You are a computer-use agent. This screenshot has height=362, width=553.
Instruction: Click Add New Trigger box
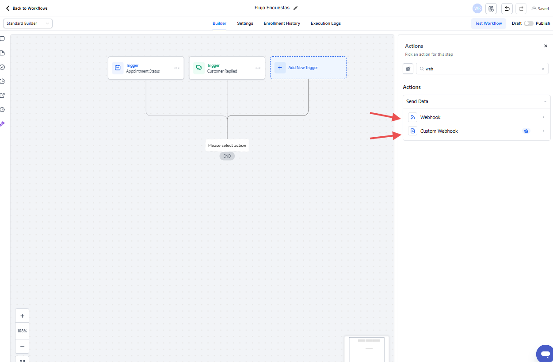(308, 68)
